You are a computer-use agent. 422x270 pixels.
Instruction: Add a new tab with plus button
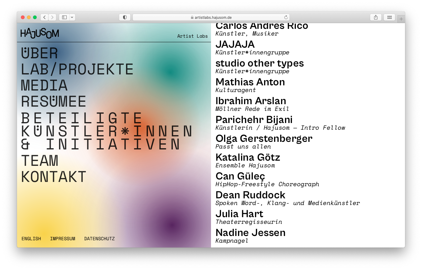click(x=401, y=19)
